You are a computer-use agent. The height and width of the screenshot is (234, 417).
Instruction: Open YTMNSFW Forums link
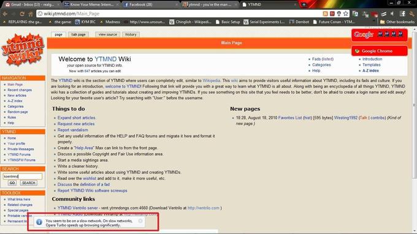click(21, 160)
